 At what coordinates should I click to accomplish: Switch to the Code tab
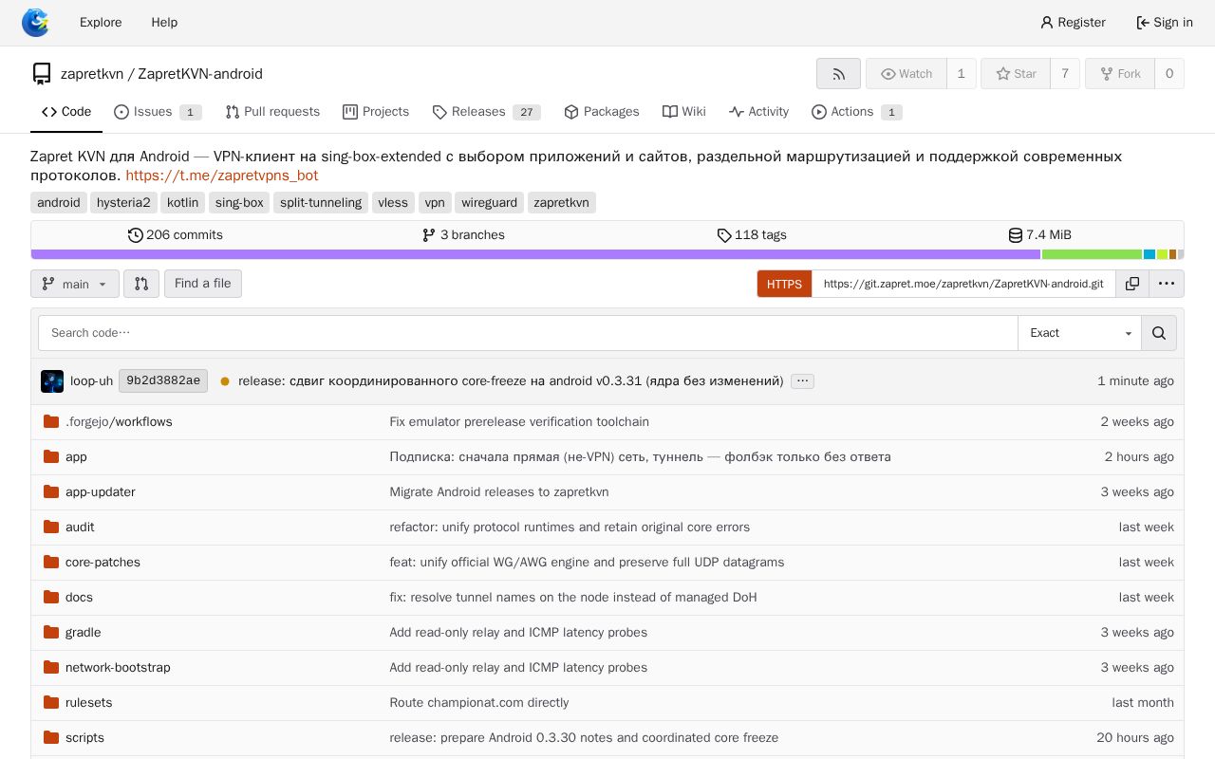point(66,112)
